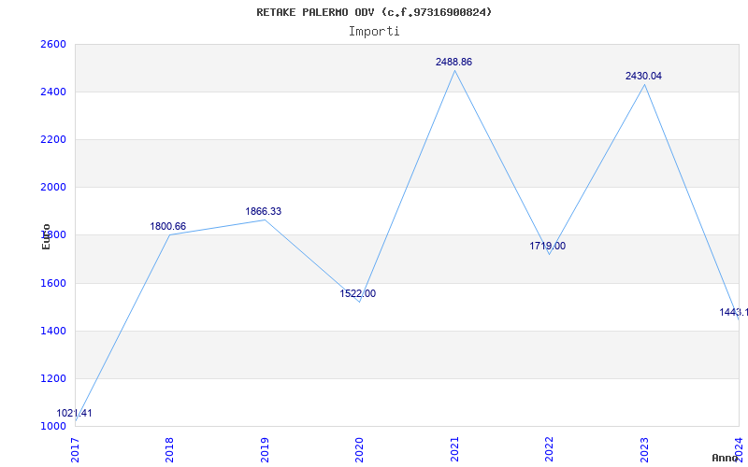Select the 2400 y-axis value
The width and height of the screenshot is (748, 467).
pyautogui.click(x=53, y=92)
